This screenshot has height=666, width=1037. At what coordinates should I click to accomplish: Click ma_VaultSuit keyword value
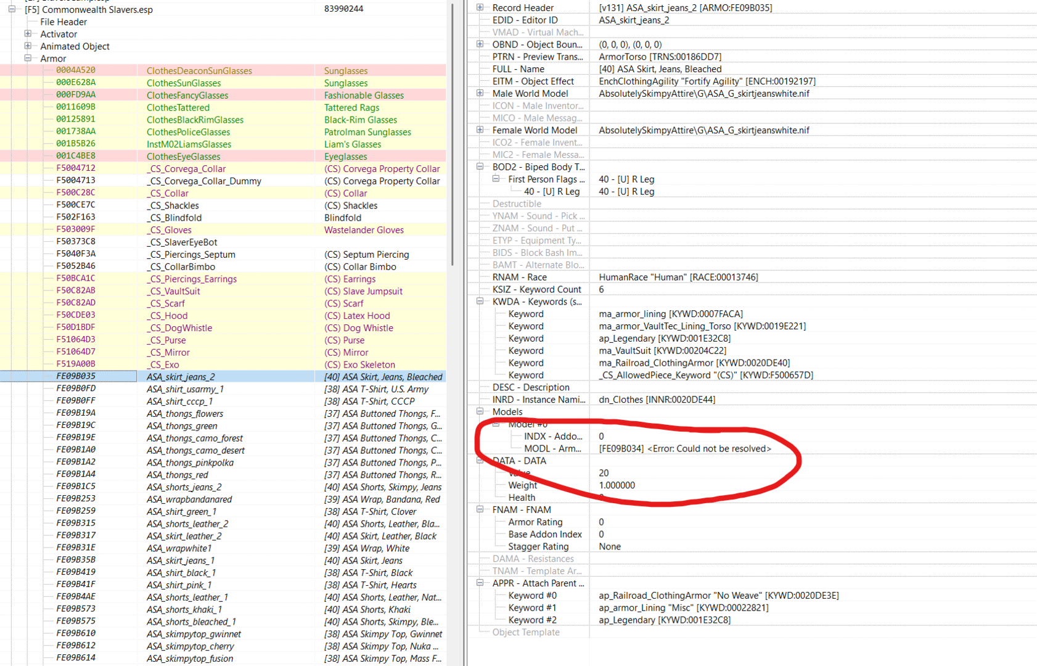point(662,350)
